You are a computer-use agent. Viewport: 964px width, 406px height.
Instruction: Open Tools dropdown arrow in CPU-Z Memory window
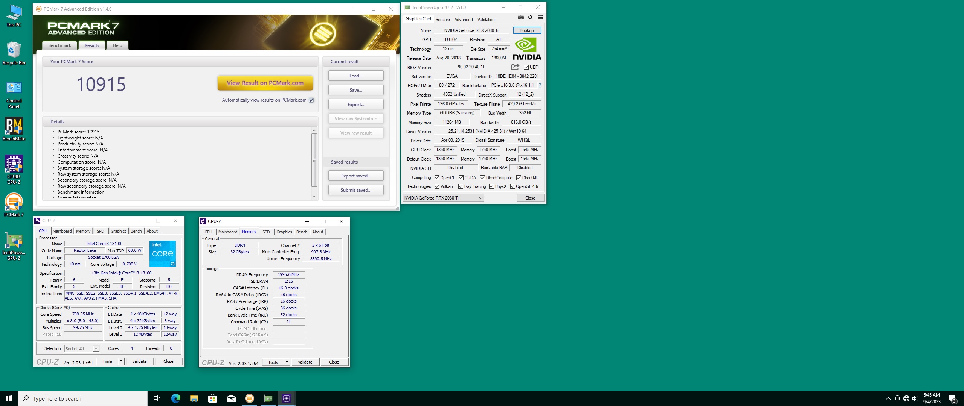coord(287,362)
